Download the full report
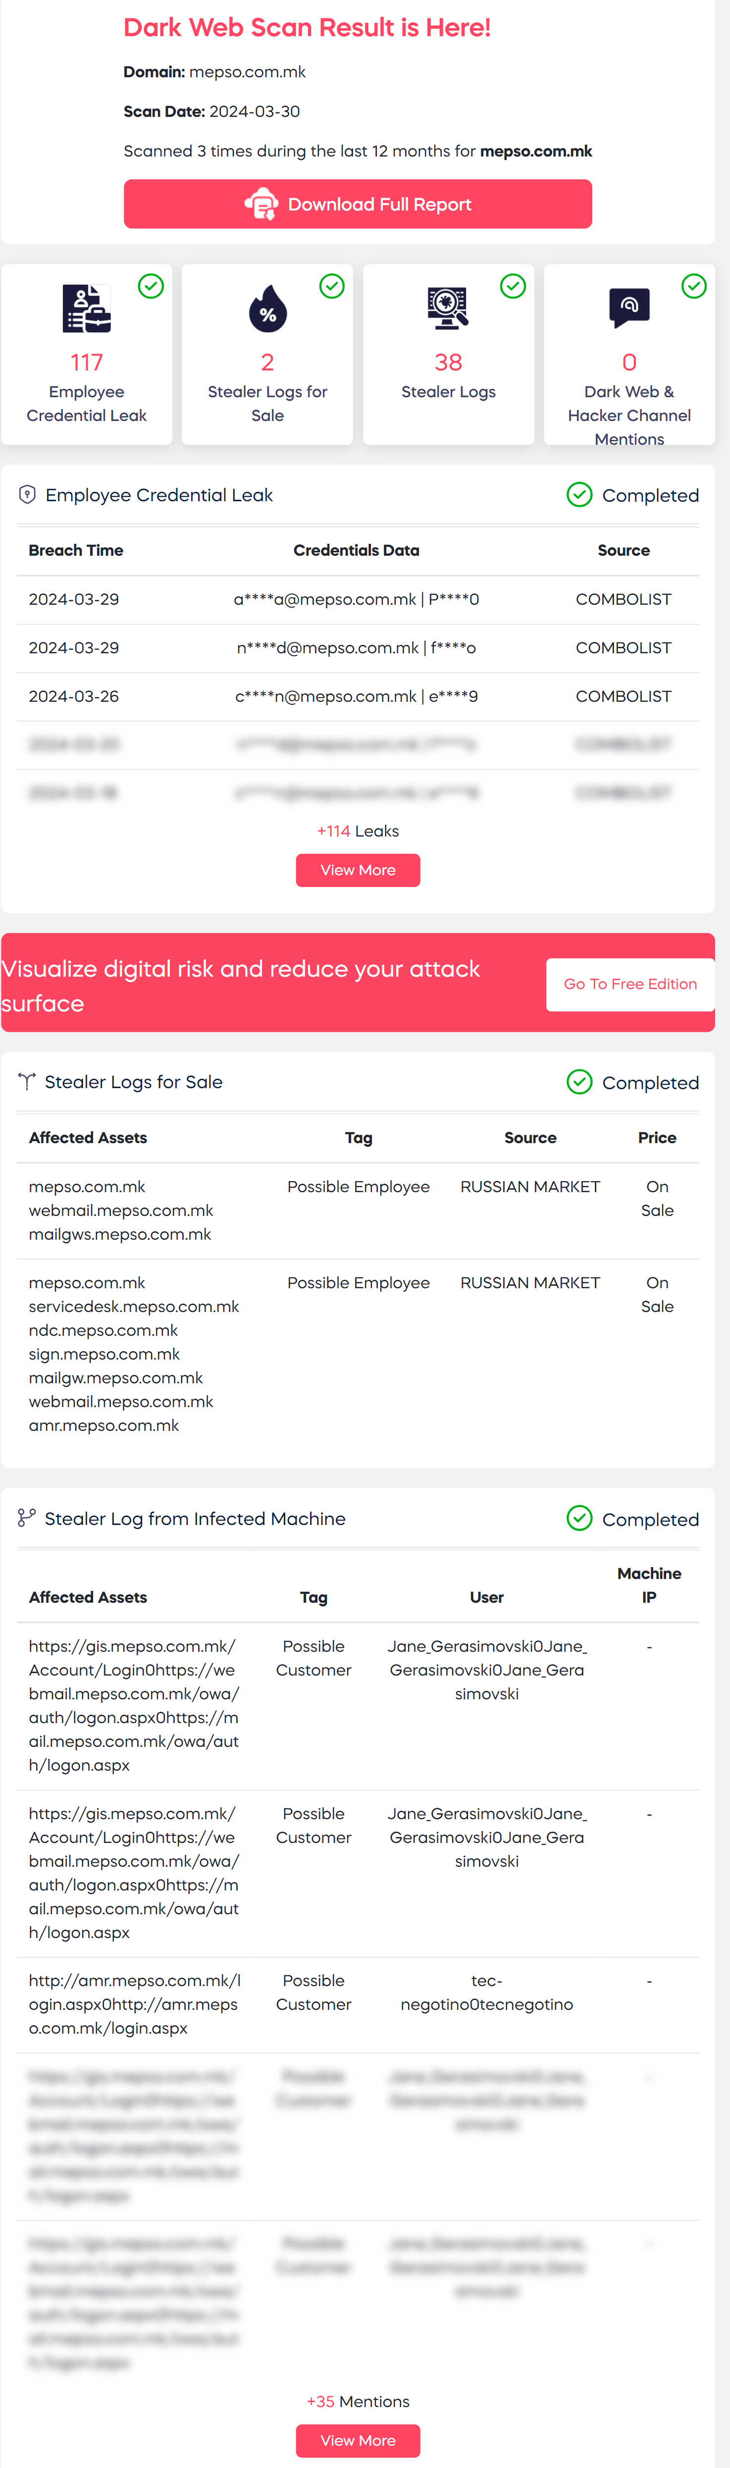The width and height of the screenshot is (730, 2468). [x=358, y=204]
